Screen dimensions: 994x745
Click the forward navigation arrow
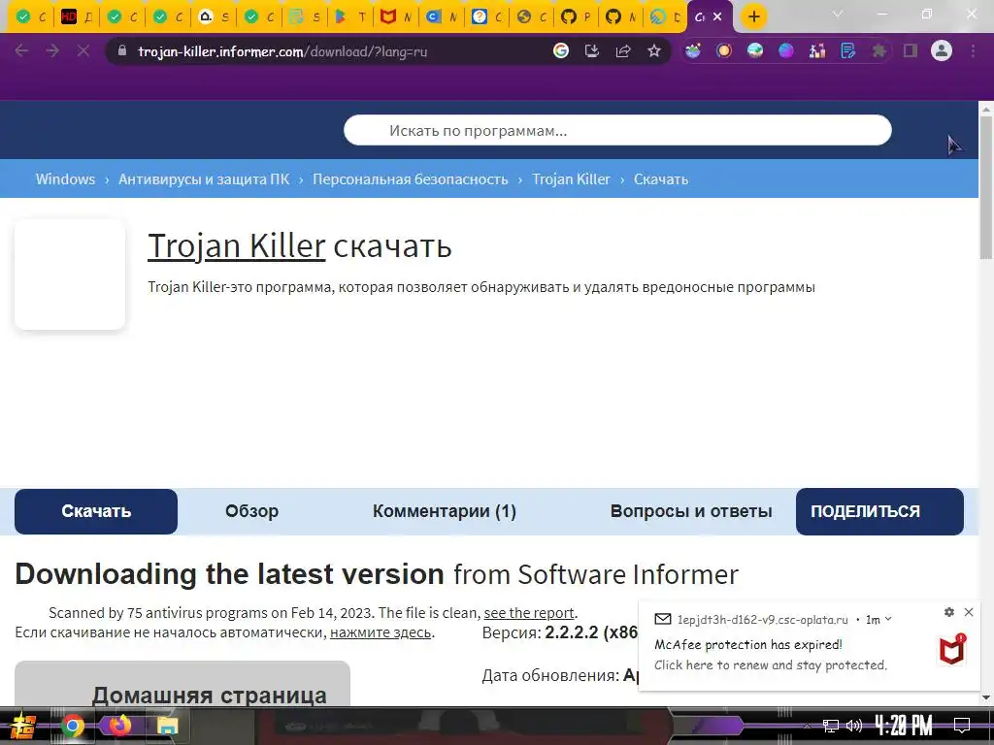coord(52,50)
